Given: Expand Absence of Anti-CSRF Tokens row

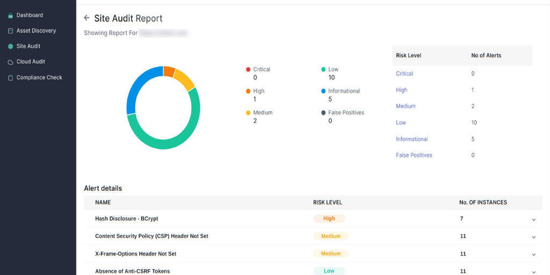Looking at the screenshot, I should point(533,272).
